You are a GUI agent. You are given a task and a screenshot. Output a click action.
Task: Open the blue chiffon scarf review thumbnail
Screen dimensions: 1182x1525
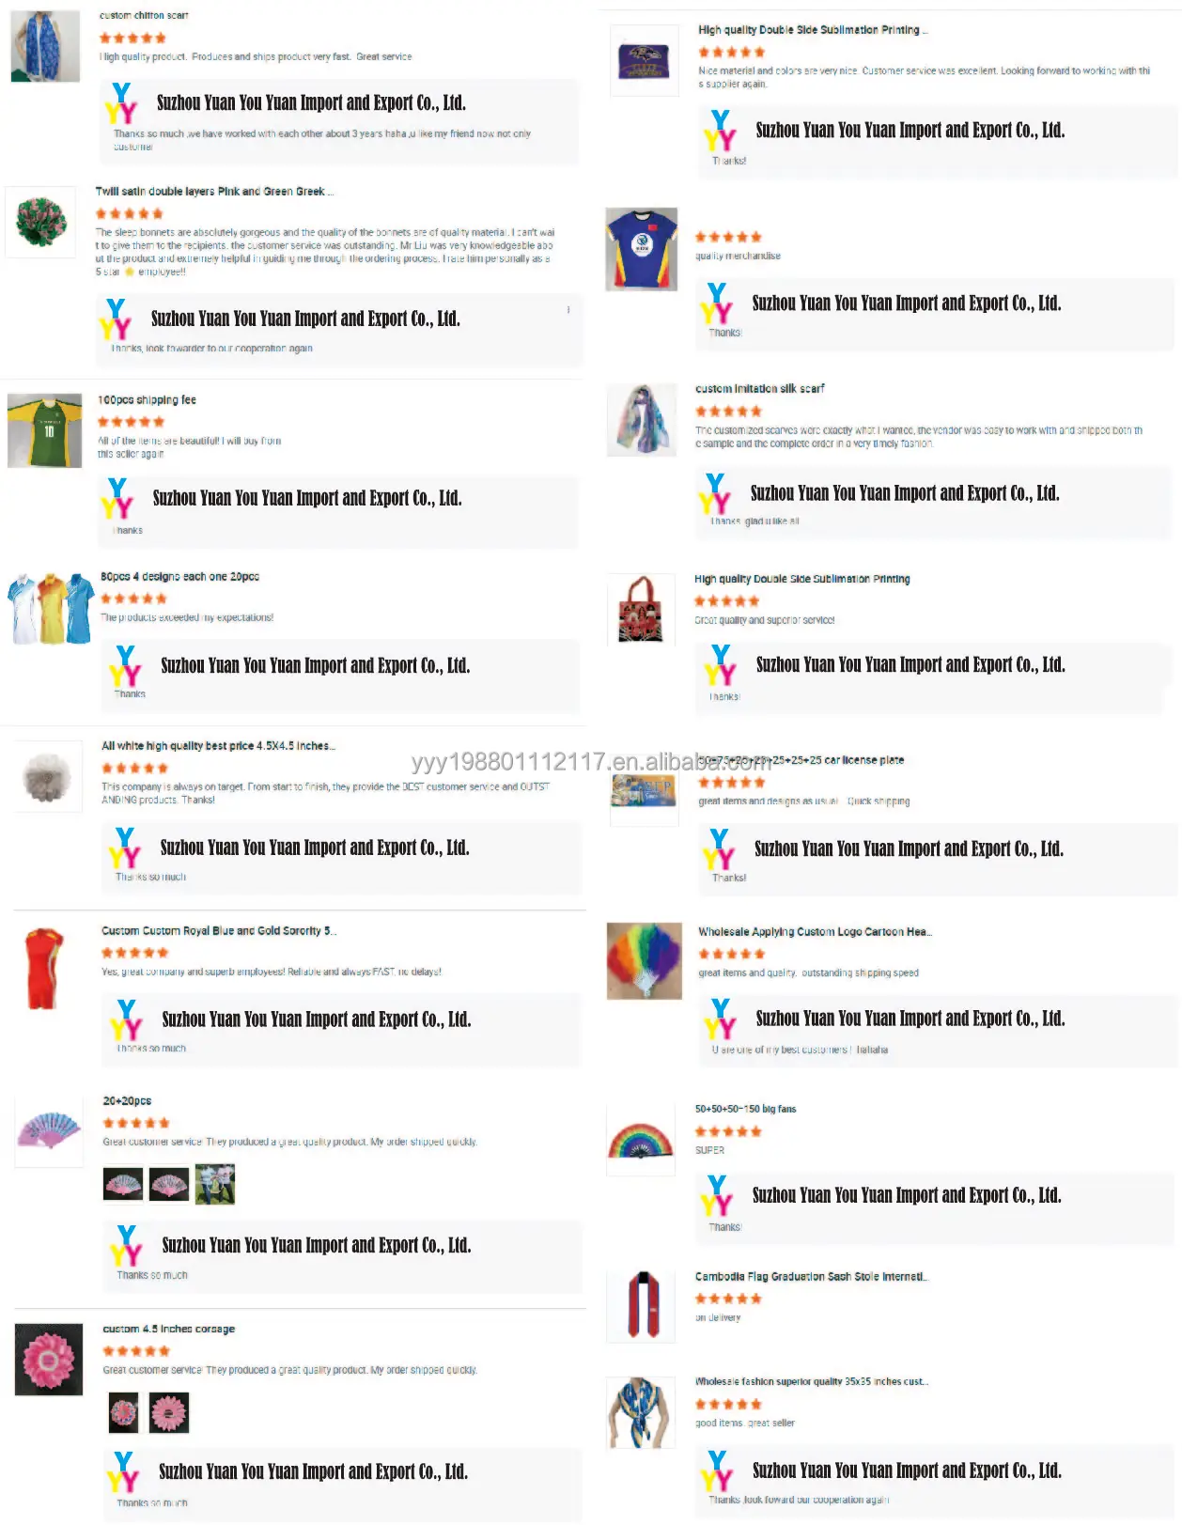45,47
